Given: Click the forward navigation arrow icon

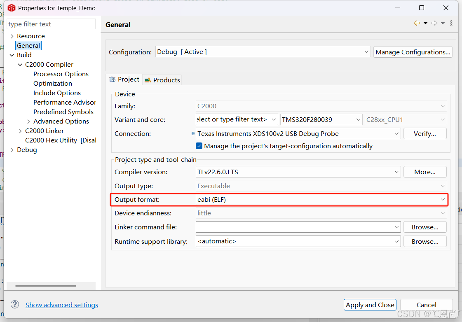Looking at the screenshot, I should pos(434,23).
